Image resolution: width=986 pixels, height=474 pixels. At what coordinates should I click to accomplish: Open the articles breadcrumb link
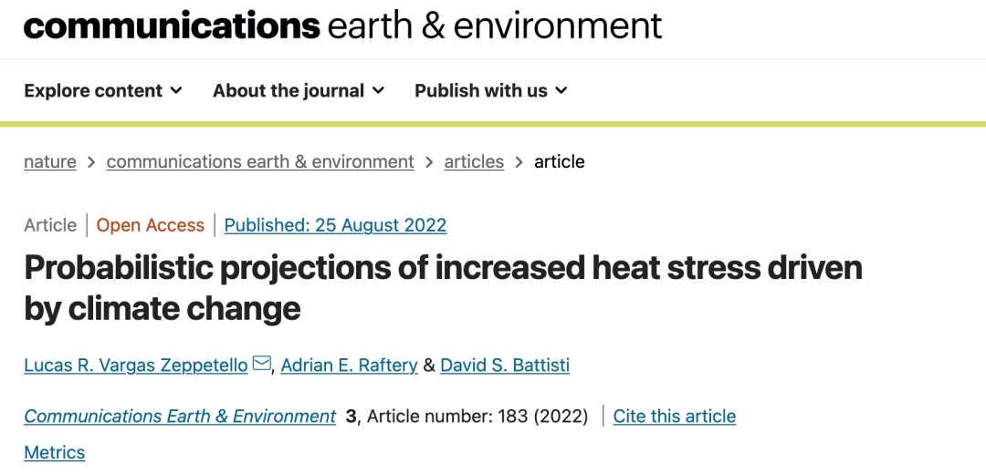pos(474,162)
